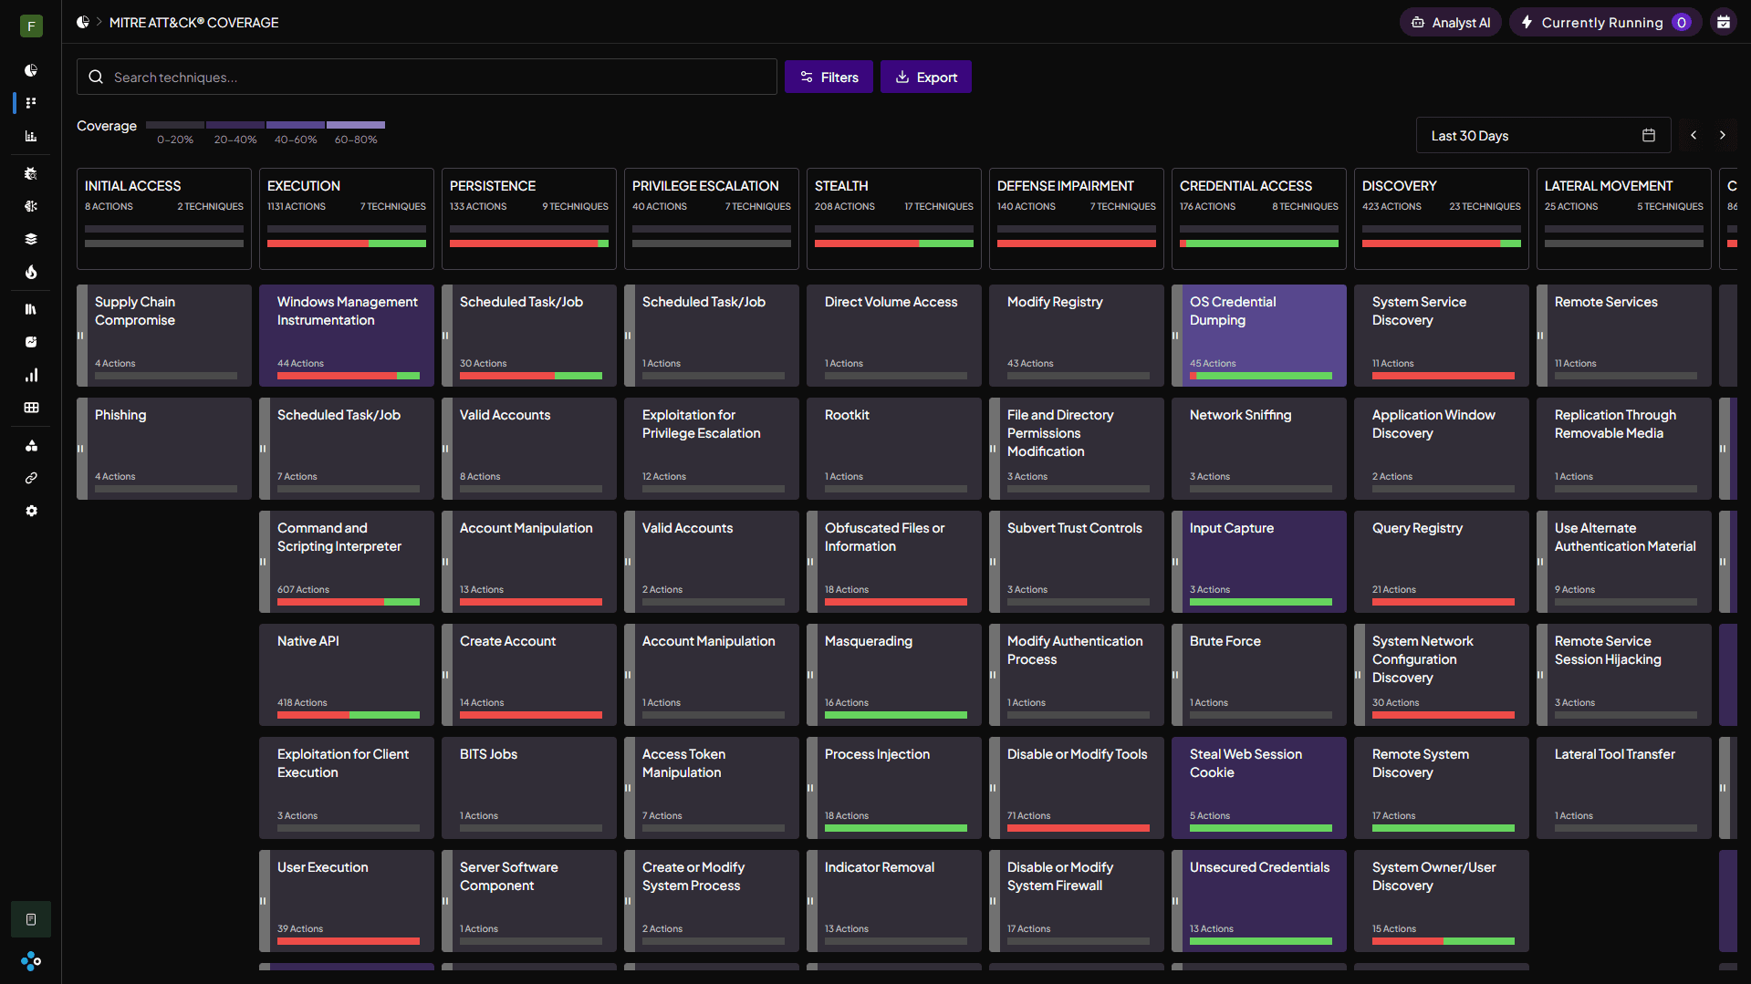Open the flame icon in the sidebar
1751x984 pixels.
31,272
